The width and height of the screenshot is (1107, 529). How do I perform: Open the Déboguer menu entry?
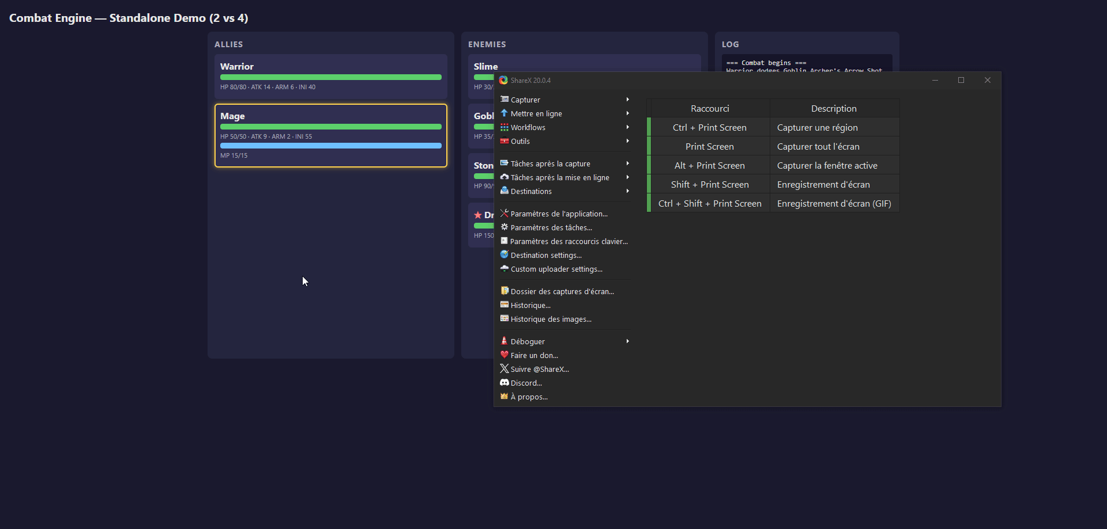pyautogui.click(x=565, y=341)
